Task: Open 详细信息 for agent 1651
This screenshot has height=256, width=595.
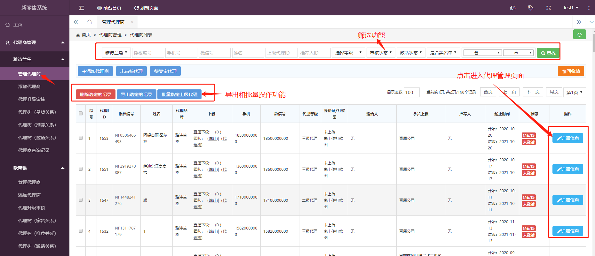Action: (568, 169)
